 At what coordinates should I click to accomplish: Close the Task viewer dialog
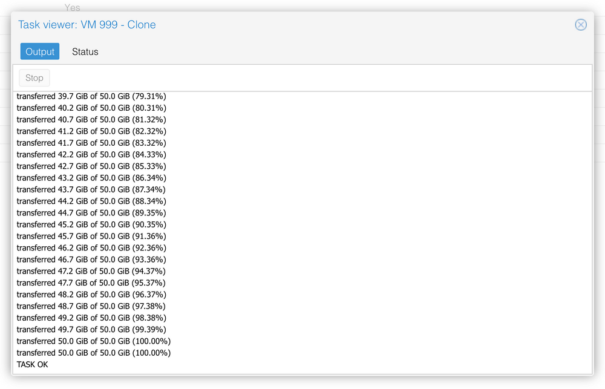click(580, 25)
